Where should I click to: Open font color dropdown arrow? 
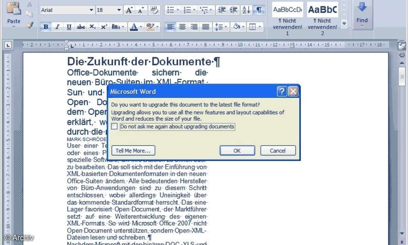click(x=141, y=27)
